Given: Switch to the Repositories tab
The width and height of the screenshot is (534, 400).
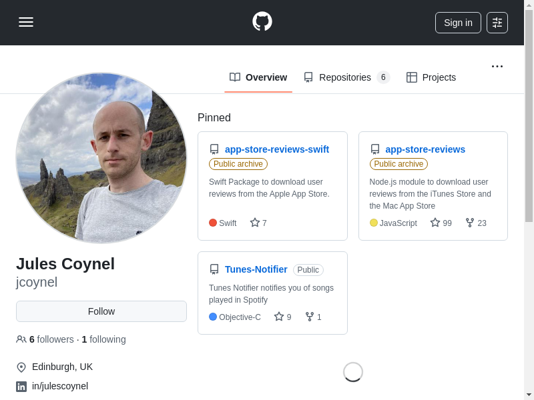Looking at the screenshot, I should [x=346, y=77].
